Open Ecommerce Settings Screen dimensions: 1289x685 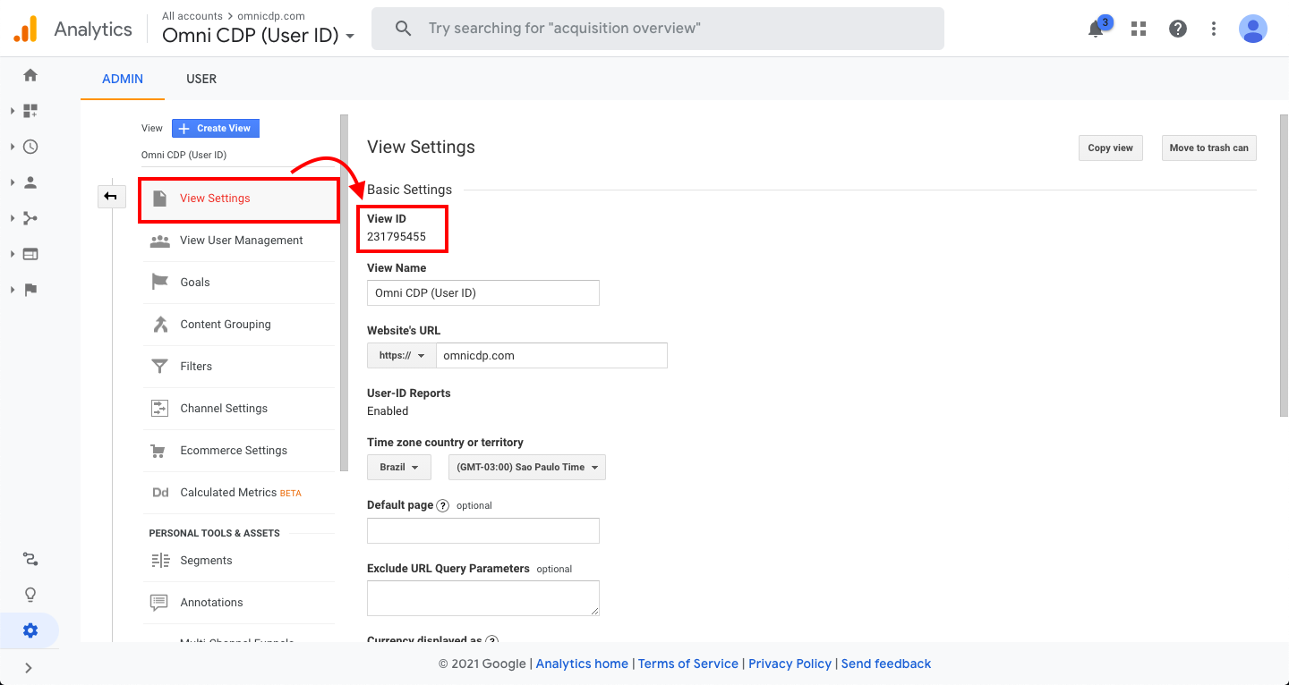coord(239,451)
